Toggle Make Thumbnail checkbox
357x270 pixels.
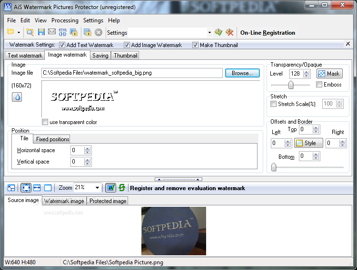click(x=195, y=45)
